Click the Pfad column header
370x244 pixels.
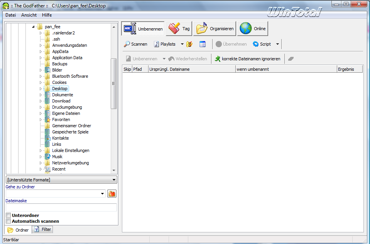point(140,69)
